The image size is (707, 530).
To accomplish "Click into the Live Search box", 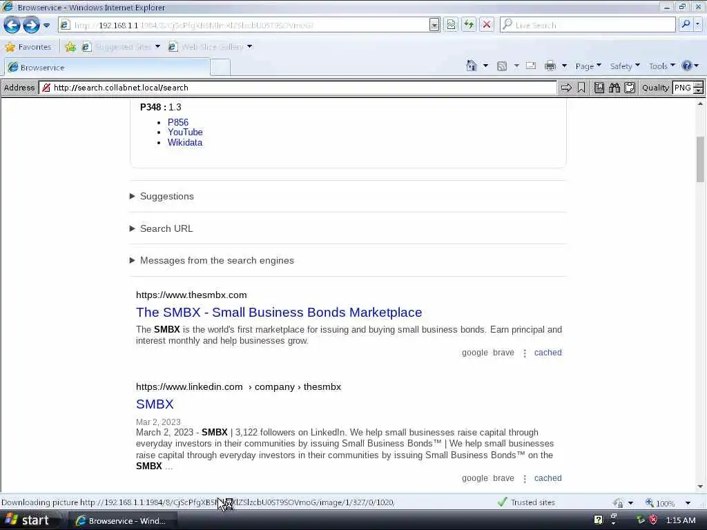I will (588, 26).
